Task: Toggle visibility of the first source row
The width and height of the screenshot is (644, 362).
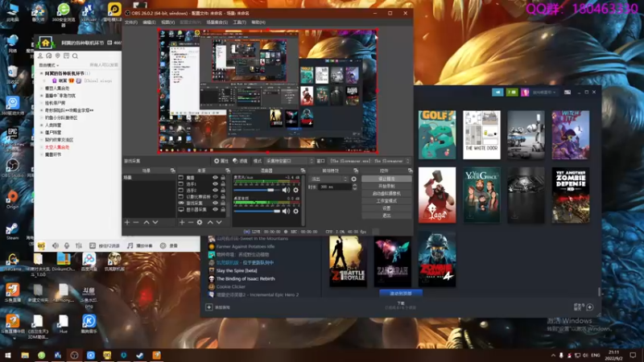Action: (x=215, y=178)
